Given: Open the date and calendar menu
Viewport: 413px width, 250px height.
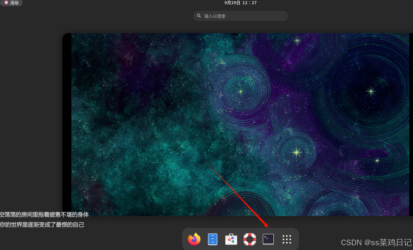Looking at the screenshot, I should pos(240,3).
